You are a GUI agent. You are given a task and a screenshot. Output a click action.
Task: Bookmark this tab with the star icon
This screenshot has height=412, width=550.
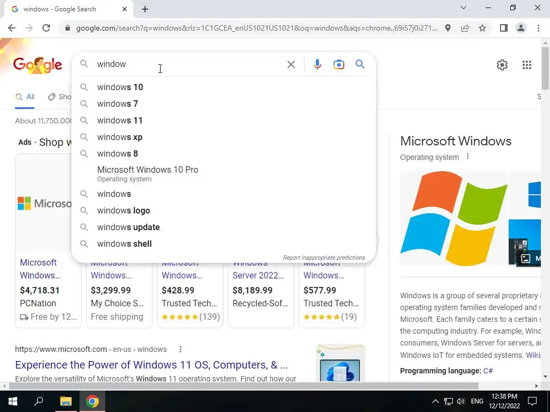(482, 28)
